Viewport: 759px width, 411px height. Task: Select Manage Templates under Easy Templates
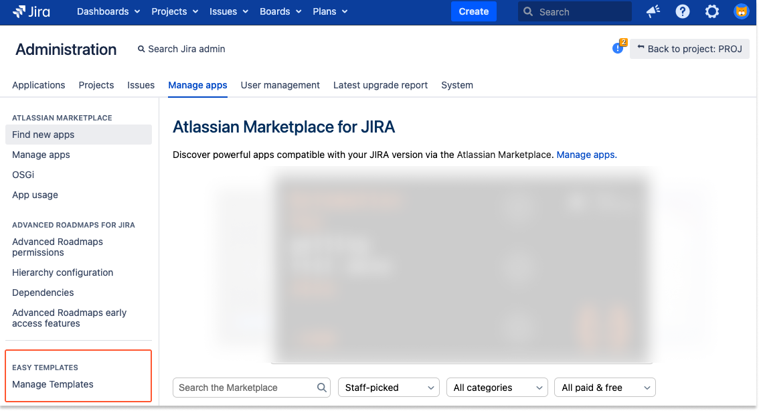click(x=53, y=384)
